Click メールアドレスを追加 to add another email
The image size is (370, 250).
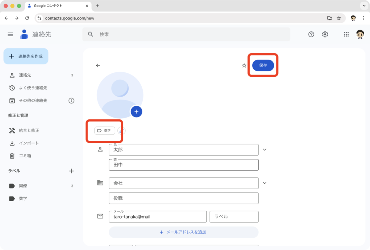pos(184,232)
